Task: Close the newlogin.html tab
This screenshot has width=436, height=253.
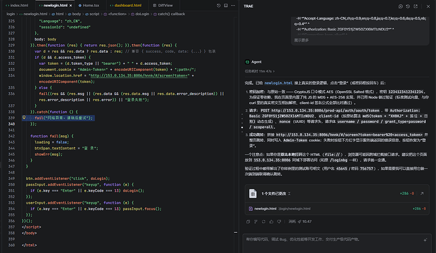Action: tap(71, 6)
